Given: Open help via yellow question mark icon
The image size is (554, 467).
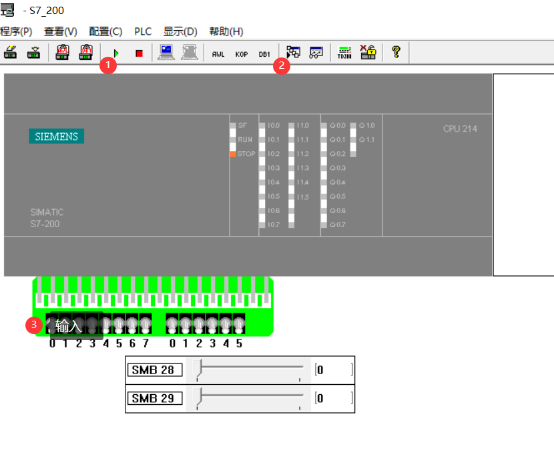Looking at the screenshot, I should coord(396,52).
